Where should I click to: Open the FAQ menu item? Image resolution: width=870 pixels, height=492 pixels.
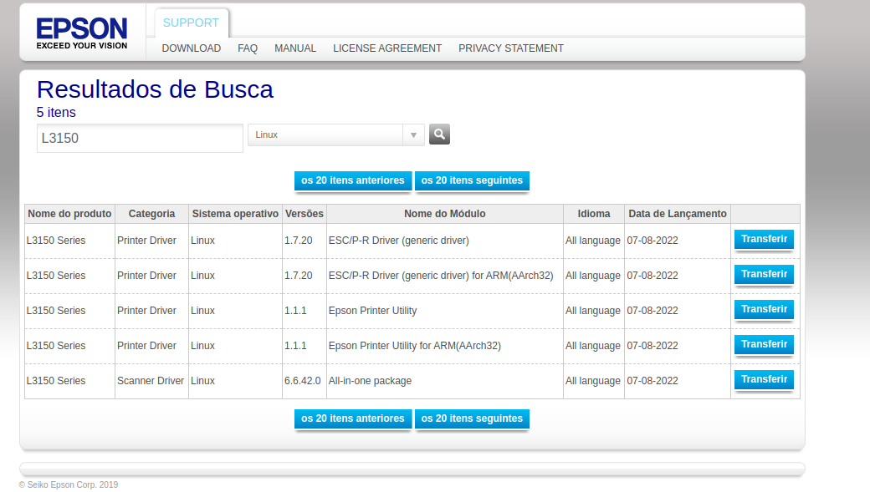coord(248,48)
